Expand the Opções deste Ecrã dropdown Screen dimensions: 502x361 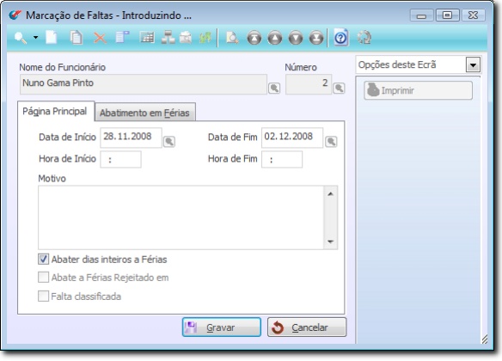473,65
